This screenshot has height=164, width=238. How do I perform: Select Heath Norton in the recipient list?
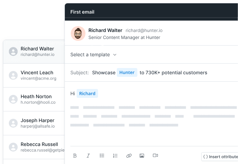(x=34, y=99)
